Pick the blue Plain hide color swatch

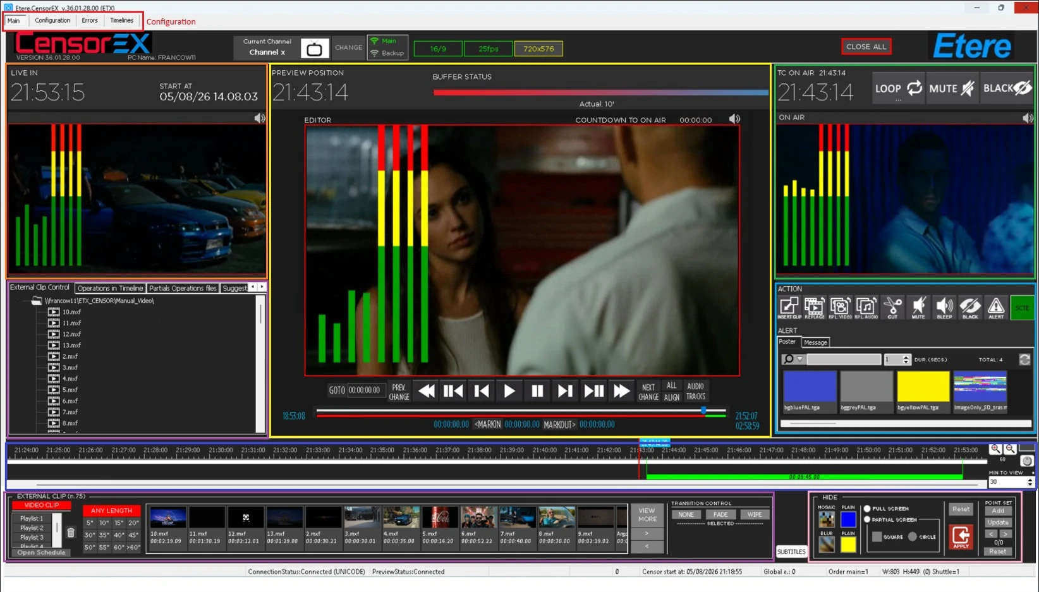848,519
